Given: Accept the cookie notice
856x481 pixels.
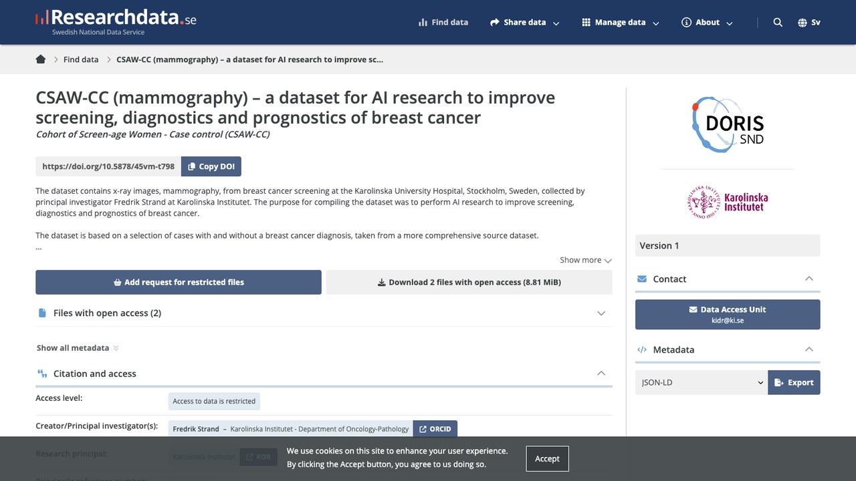Looking at the screenshot, I should [x=547, y=458].
